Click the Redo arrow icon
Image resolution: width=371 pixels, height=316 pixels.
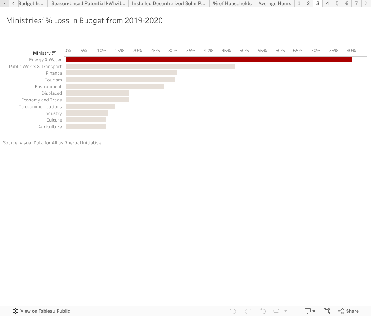coord(248,311)
